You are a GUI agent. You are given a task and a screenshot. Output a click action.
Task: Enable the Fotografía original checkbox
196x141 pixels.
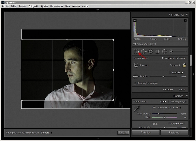coord(135,44)
